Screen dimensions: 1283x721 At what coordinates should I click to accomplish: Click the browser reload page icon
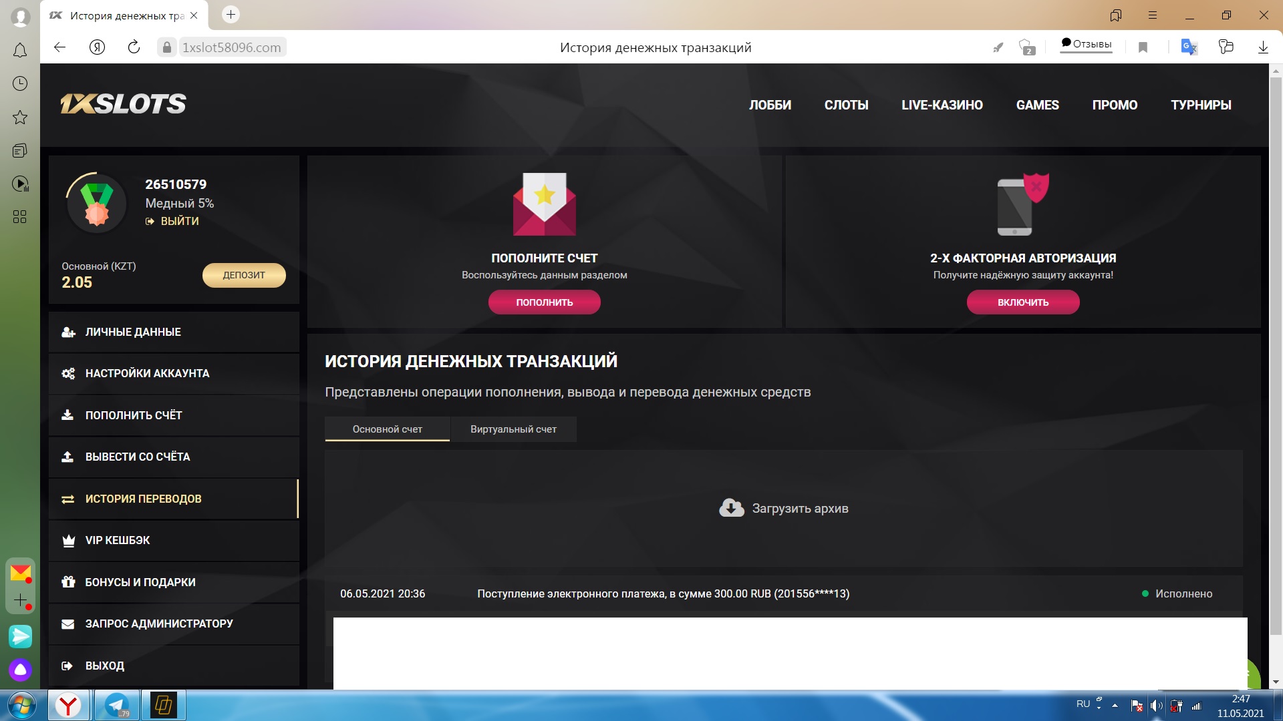click(134, 47)
